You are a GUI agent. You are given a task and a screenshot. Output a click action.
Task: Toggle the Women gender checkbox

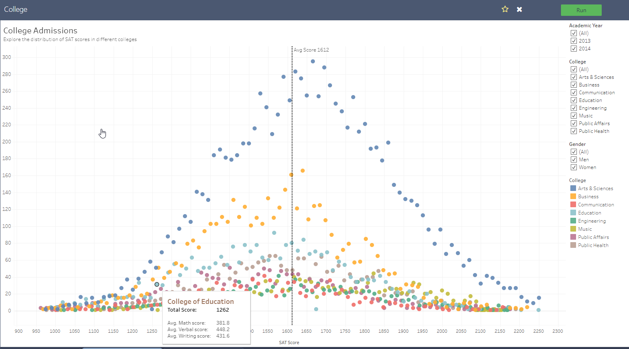click(574, 167)
